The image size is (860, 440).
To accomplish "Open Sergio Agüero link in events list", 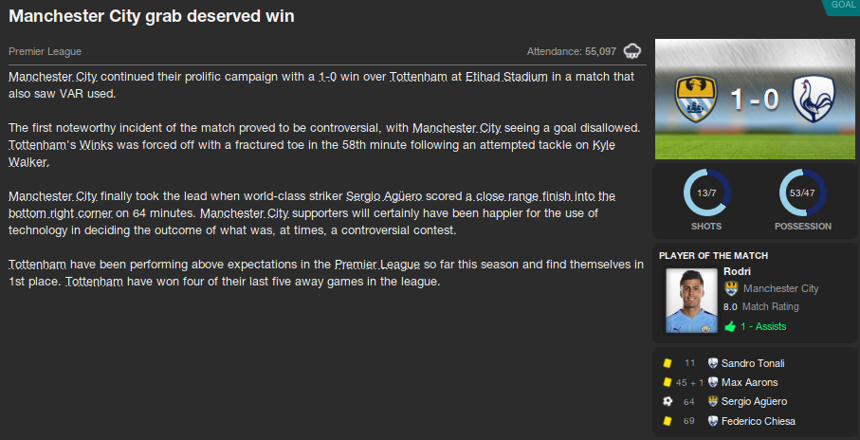I will click(x=753, y=401).
